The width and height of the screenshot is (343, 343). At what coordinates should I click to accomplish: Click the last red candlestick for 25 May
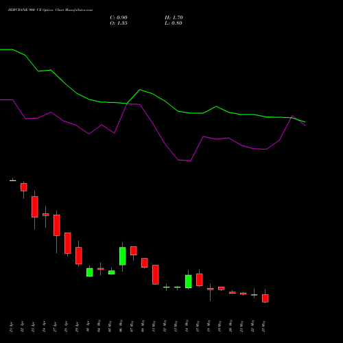(x=265, y=298)
